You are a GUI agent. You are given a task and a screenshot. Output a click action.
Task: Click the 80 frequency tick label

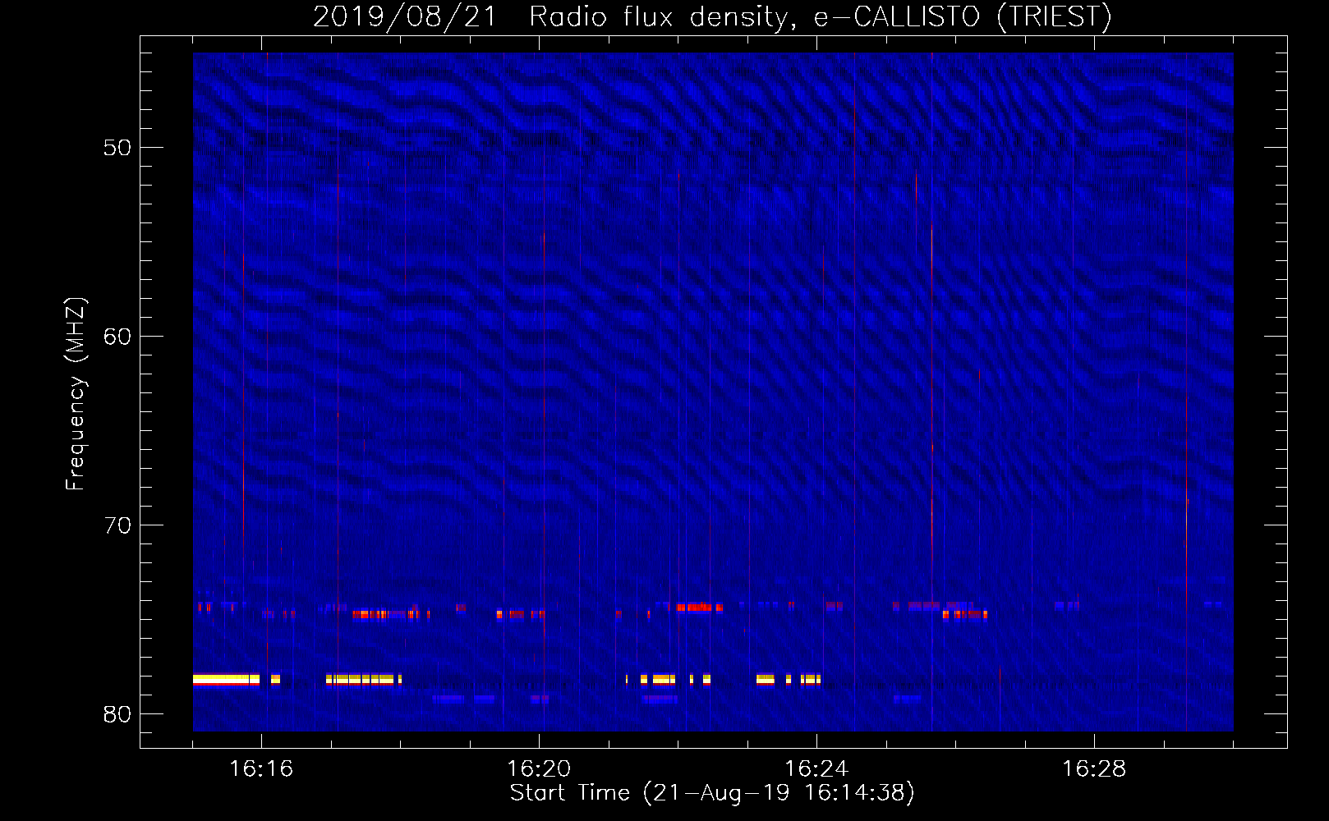coord(117,714)
